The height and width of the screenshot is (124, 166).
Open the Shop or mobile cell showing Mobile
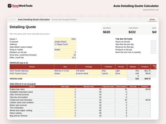[65, 50]
